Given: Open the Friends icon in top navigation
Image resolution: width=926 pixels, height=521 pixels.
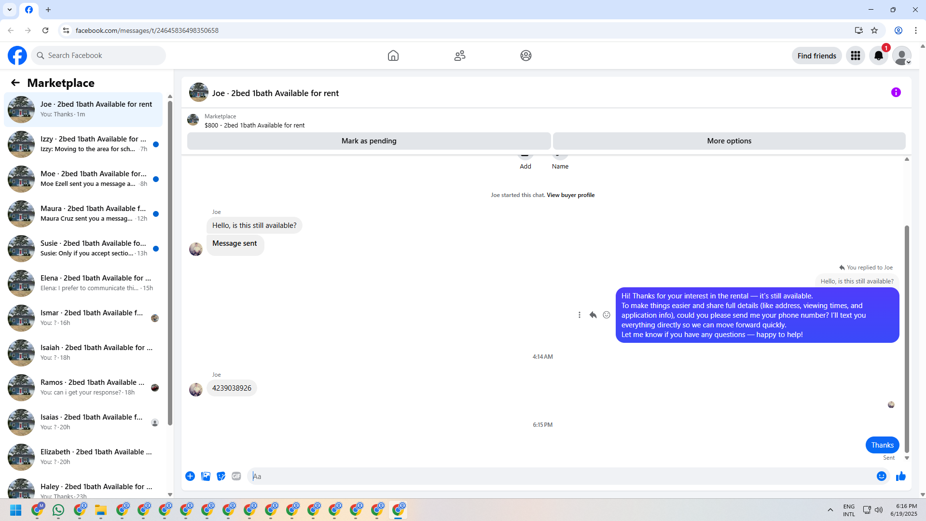Looking at the screenshot, I should (x=460, y=56).
